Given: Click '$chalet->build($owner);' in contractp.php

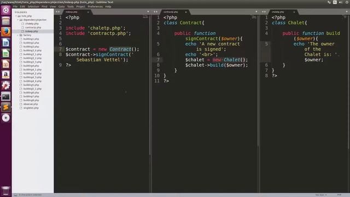Looking at the screenshot, I should [217, 65].
